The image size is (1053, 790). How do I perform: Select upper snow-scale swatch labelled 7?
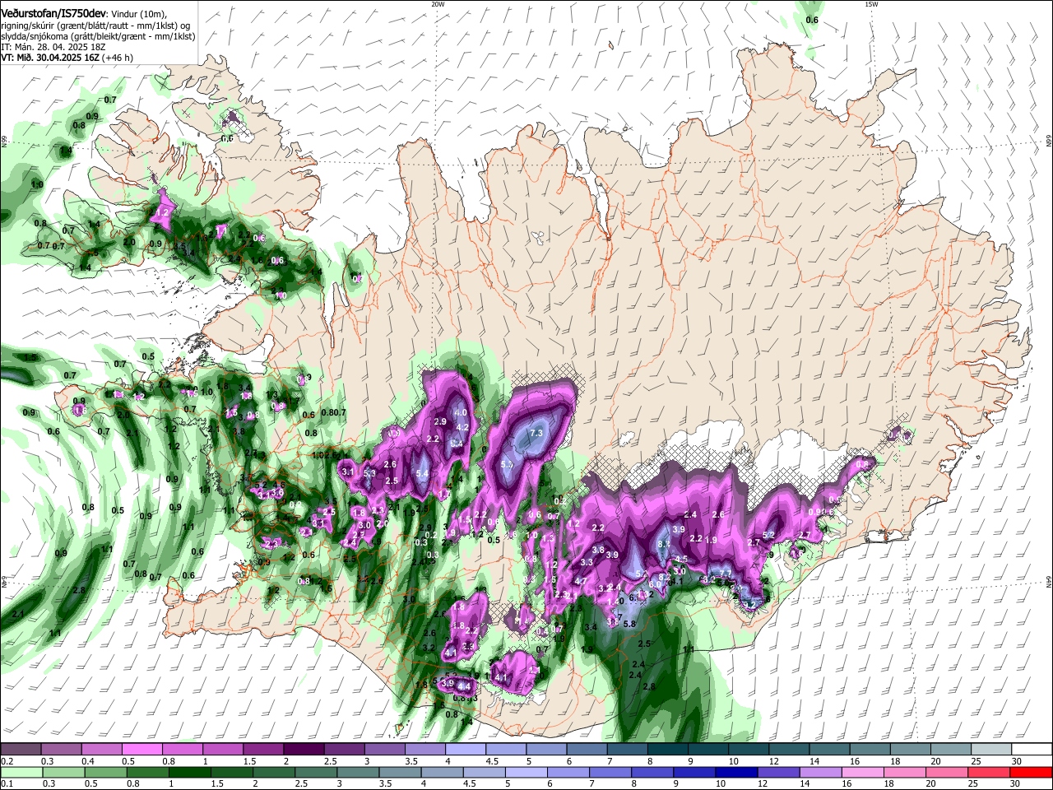628,749
